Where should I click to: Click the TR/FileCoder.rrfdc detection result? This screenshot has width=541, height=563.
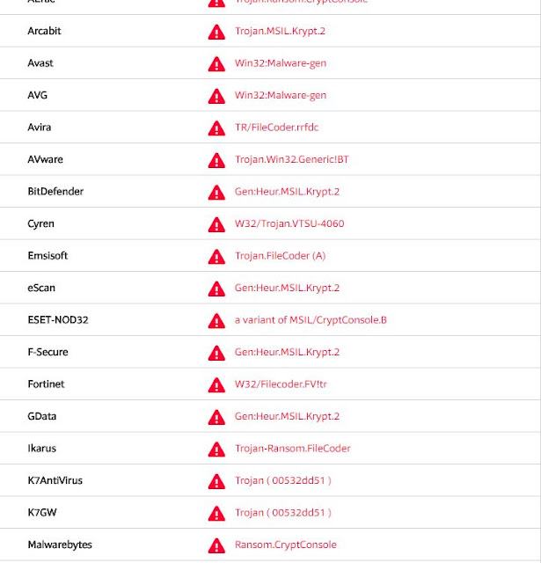pyautogui.click(x=276, y=128)
